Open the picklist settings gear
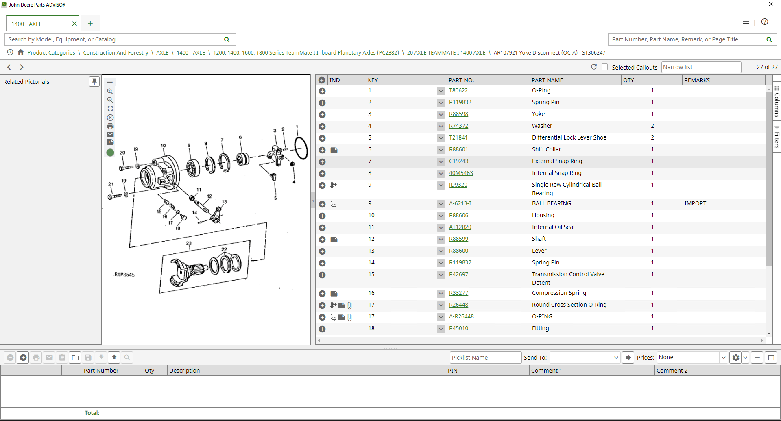Image resolution: width=781 pixels, height=421 pixels. (735, 358)
